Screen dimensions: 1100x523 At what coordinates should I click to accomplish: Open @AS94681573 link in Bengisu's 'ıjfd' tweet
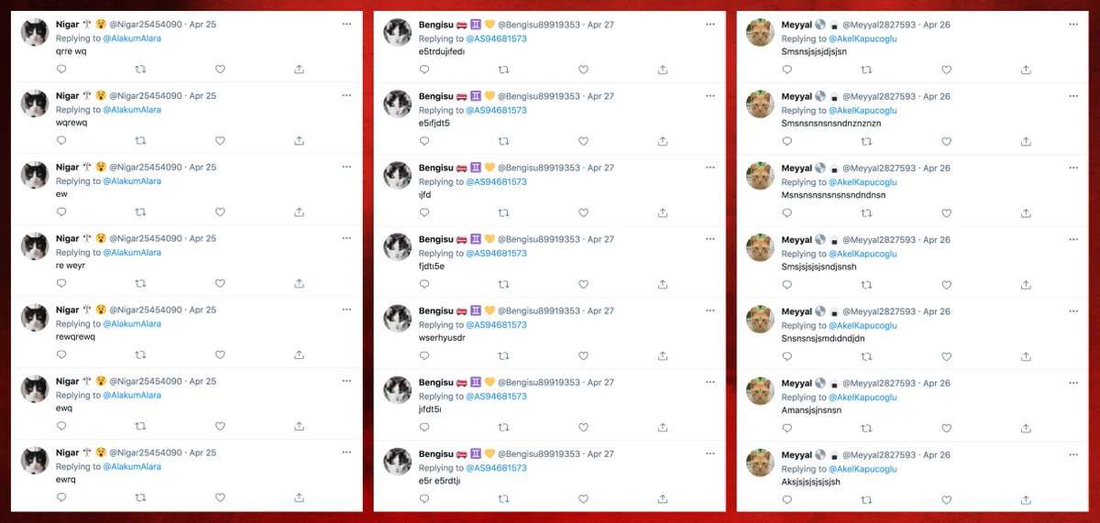click(x=496, y=182)
